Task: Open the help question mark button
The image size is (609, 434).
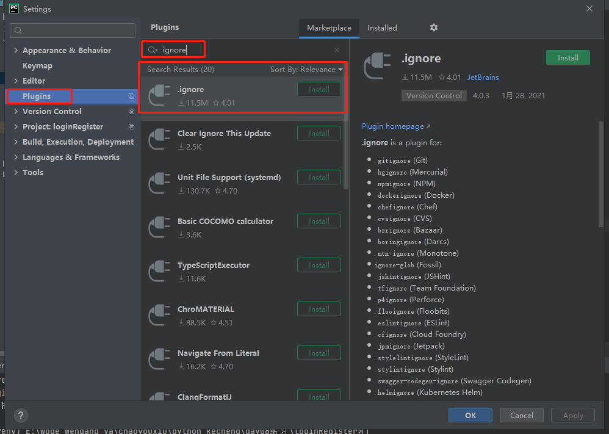Action: (x=21, y=415)
